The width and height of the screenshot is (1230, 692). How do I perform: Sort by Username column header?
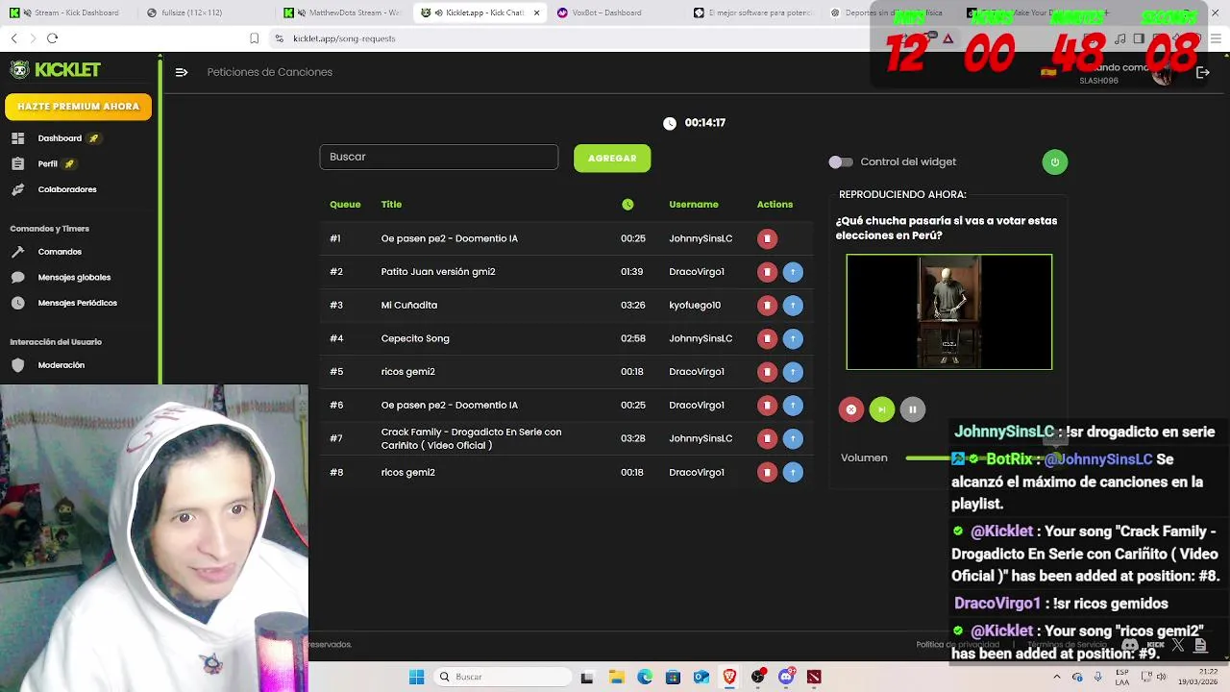[694, 204]
